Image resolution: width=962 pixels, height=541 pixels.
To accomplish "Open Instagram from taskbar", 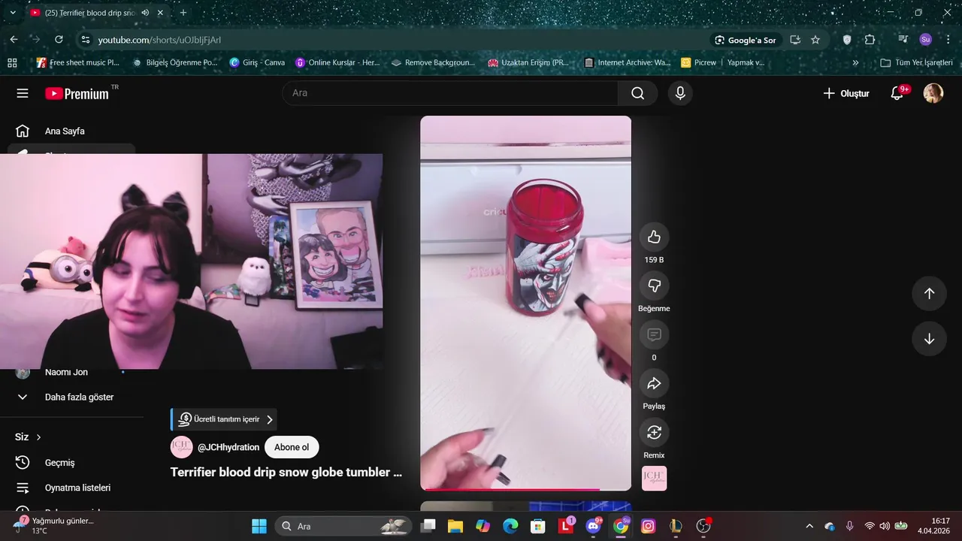I will (648, 526).
